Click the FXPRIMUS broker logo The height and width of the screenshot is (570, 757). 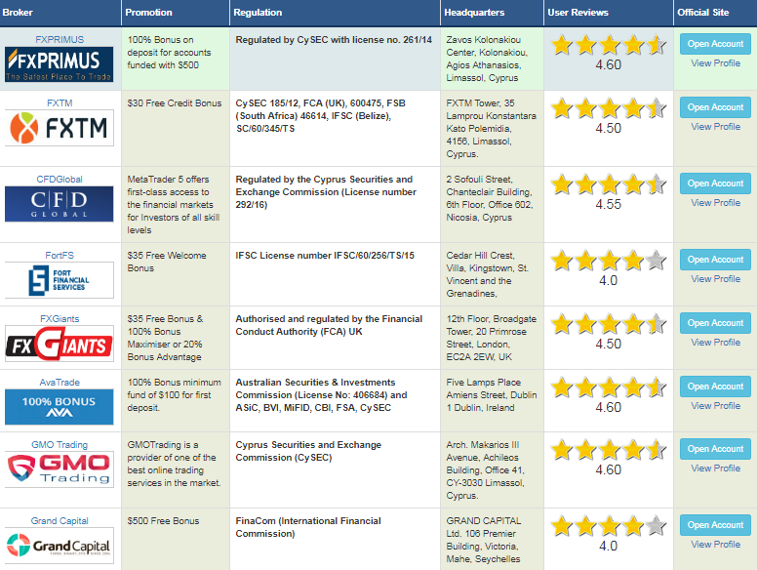[60, 64]
